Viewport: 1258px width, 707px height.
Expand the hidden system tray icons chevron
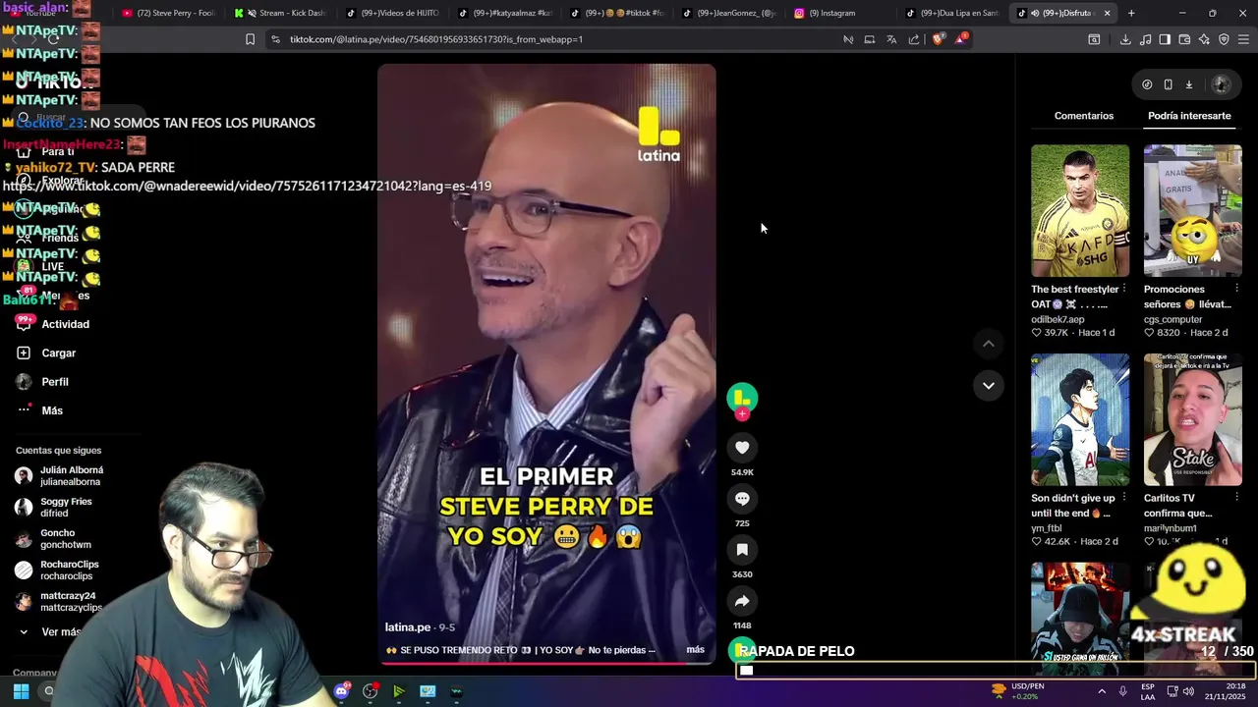1101,691
